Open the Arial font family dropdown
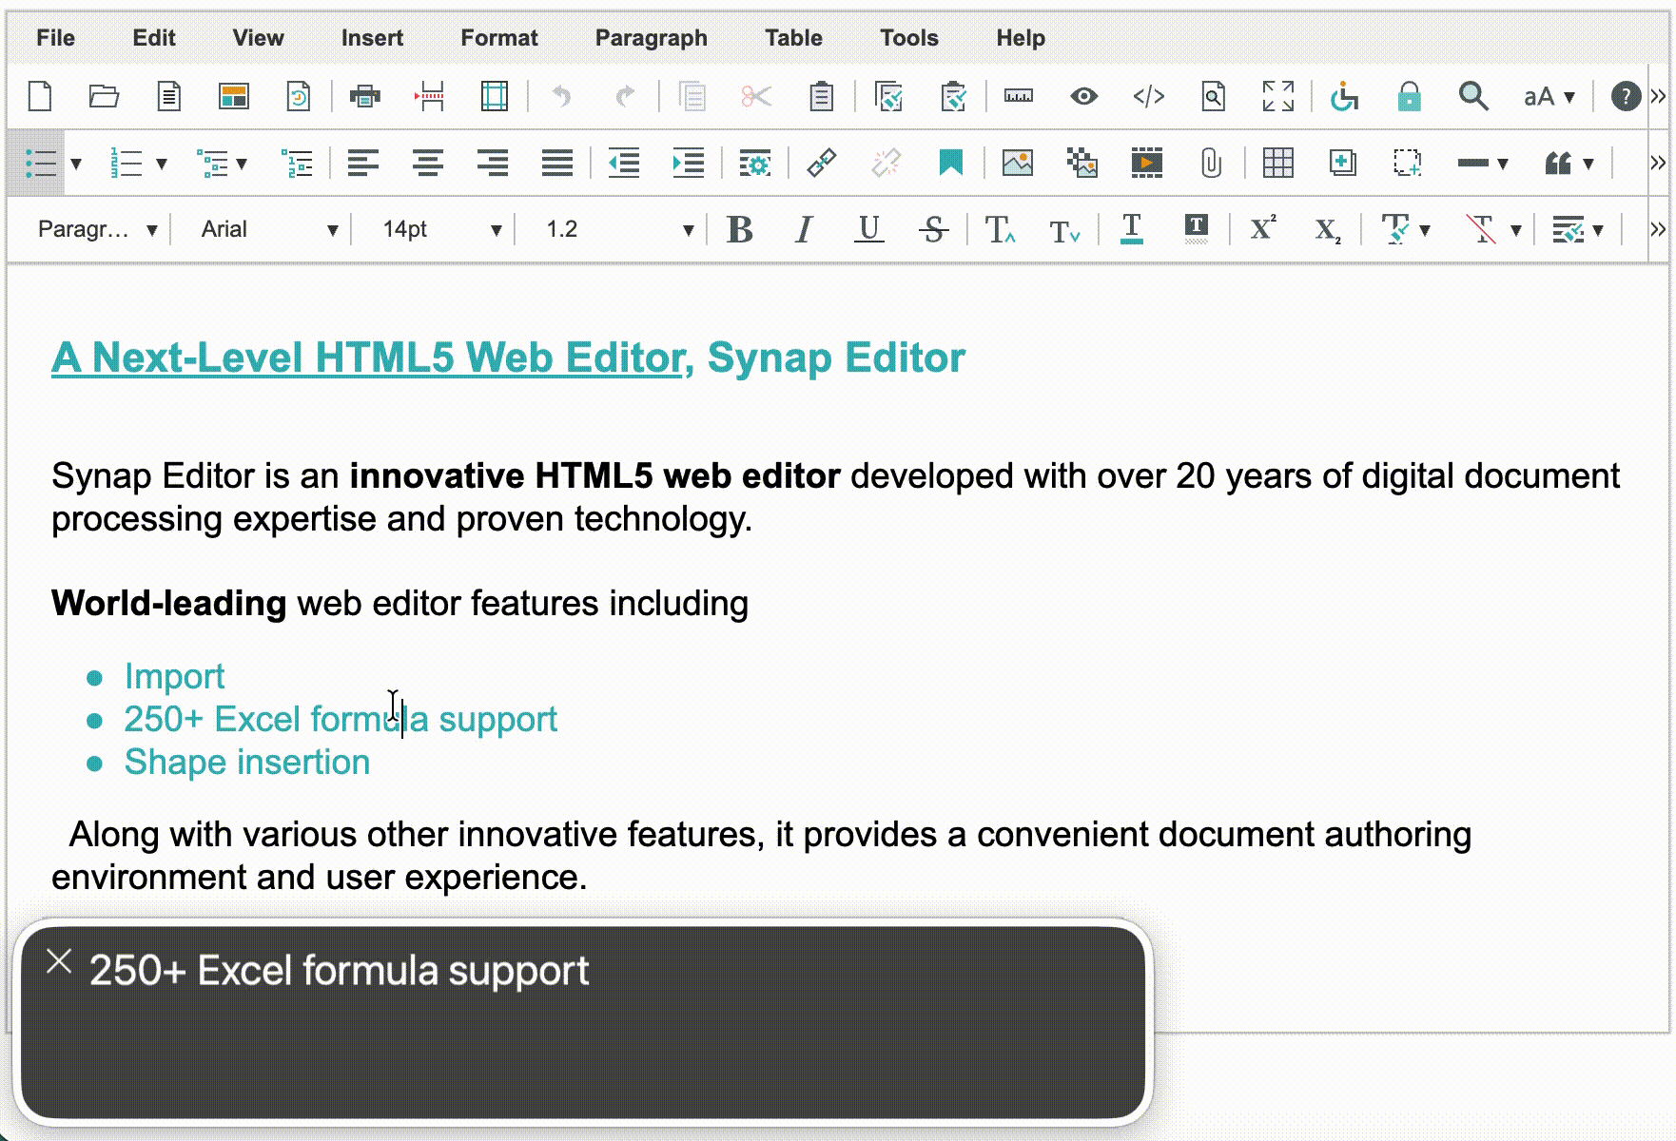This screenshot has width=1676, height=1141. pyautogui.click(x=269, y=229)
